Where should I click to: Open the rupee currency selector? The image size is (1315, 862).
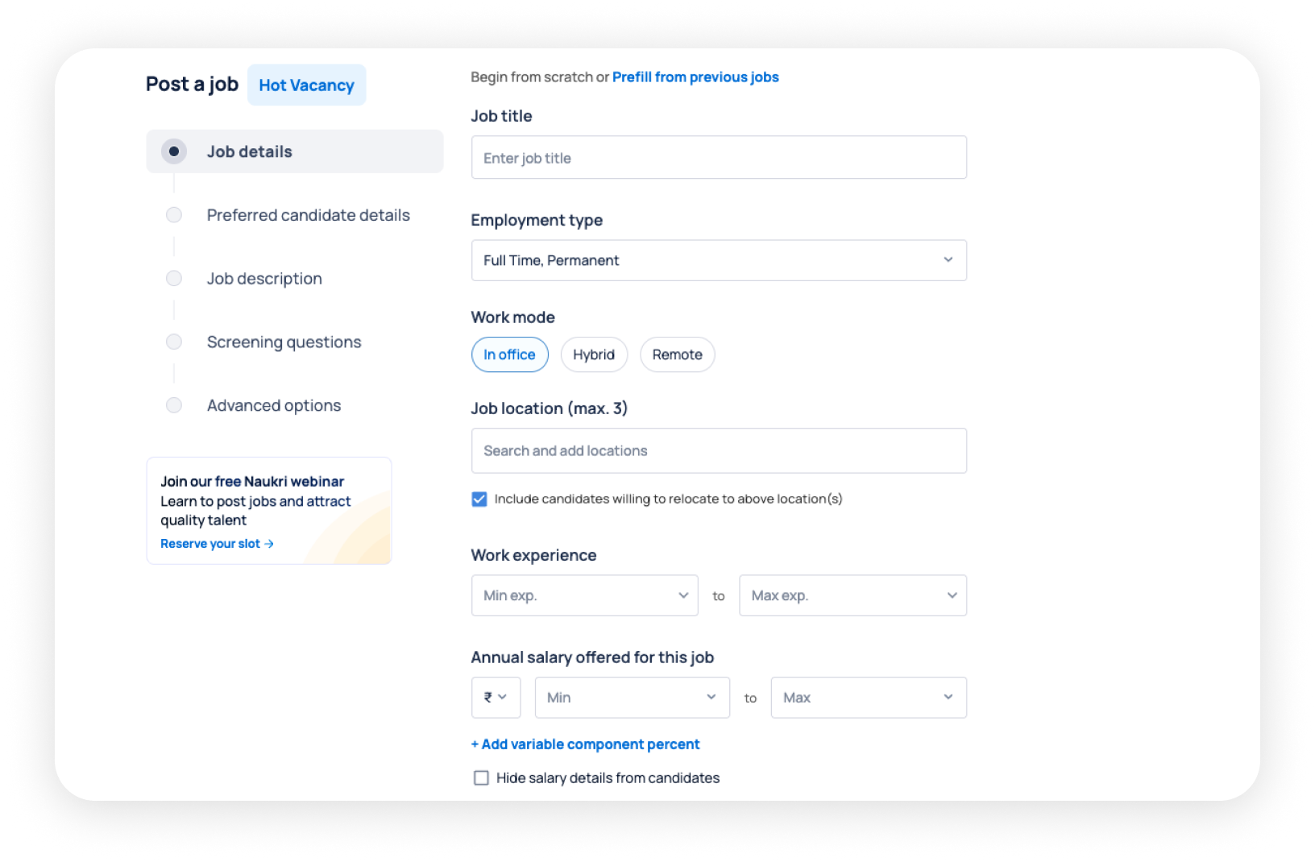point(496,698)
